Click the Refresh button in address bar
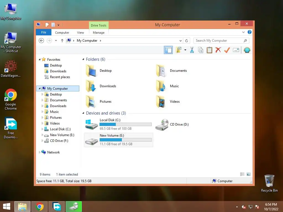Viewport: 283px width, 212px height. pyautogui.click(x=187, y=41)
